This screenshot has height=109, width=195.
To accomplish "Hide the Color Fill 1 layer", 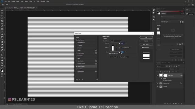I will [x=158, y=75].
